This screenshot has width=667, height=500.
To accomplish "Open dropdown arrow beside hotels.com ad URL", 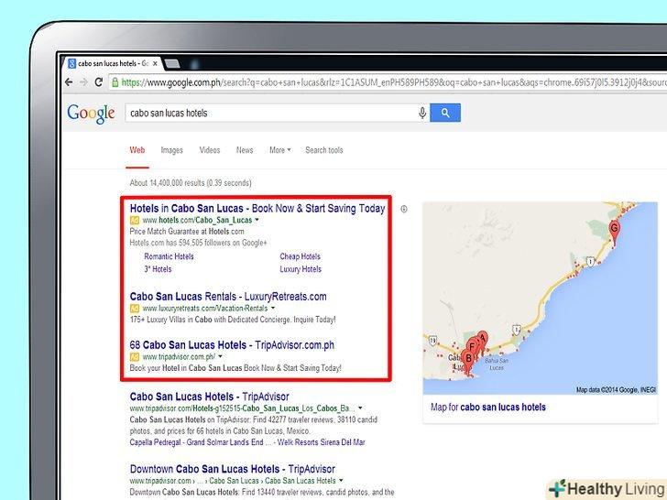I will pos(257,221).
